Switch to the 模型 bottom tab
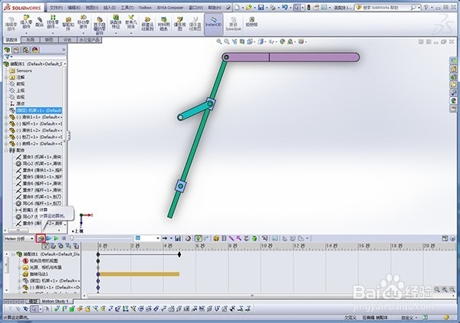 click(x=32, y=302)
